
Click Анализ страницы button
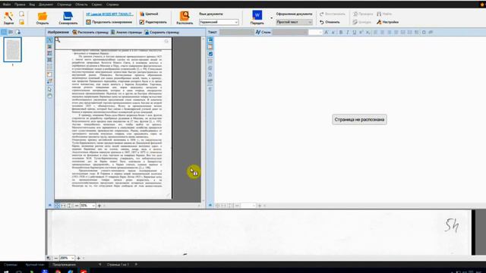click(x=126, y=32)
